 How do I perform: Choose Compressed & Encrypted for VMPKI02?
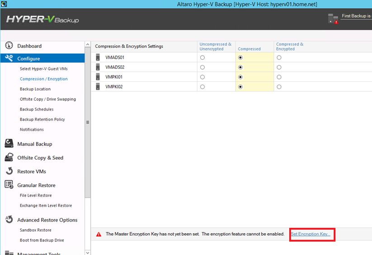pos(279,87)
